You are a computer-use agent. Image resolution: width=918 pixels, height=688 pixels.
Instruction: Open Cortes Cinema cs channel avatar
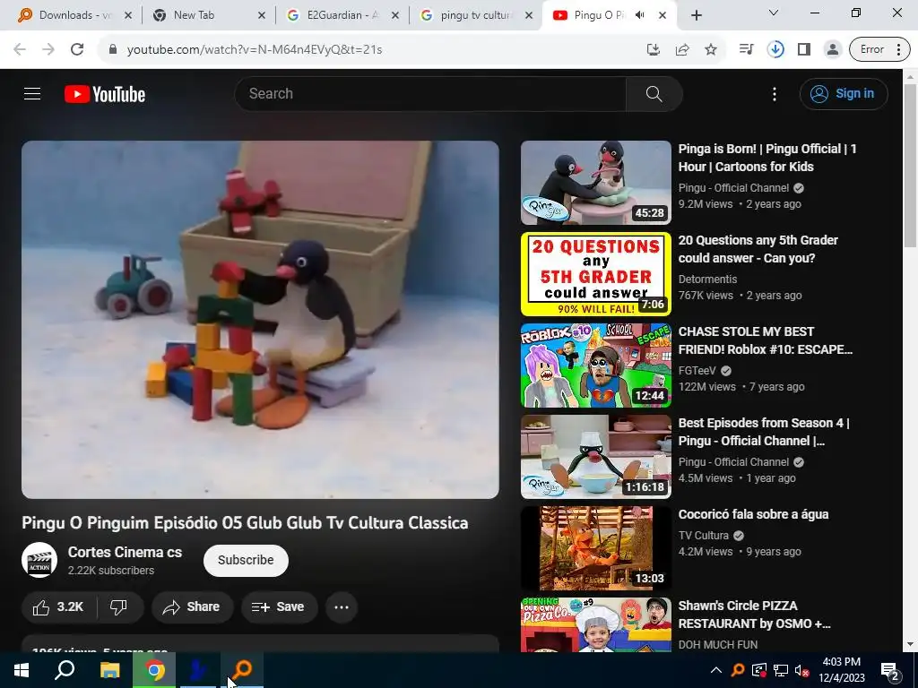[39, 560]
